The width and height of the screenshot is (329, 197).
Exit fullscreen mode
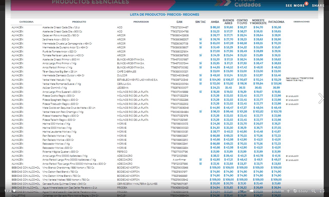(322, 191)
